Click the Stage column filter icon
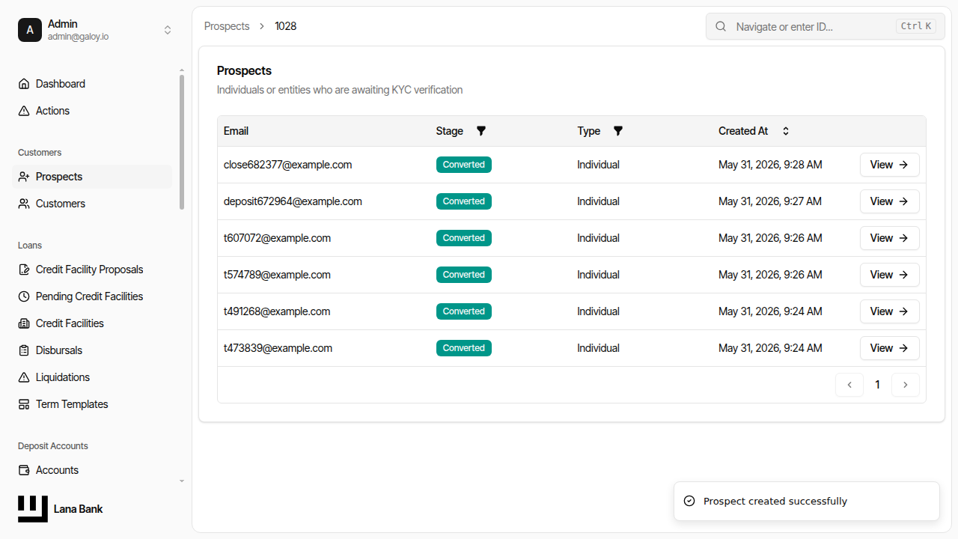This screenshot has height=539, width=958. [481, 131]
